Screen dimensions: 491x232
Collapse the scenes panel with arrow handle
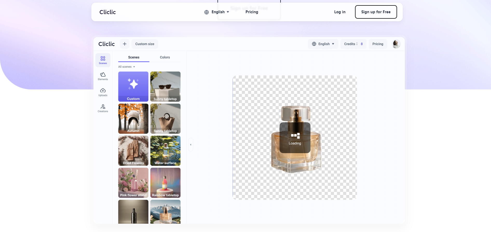(191, 145)
